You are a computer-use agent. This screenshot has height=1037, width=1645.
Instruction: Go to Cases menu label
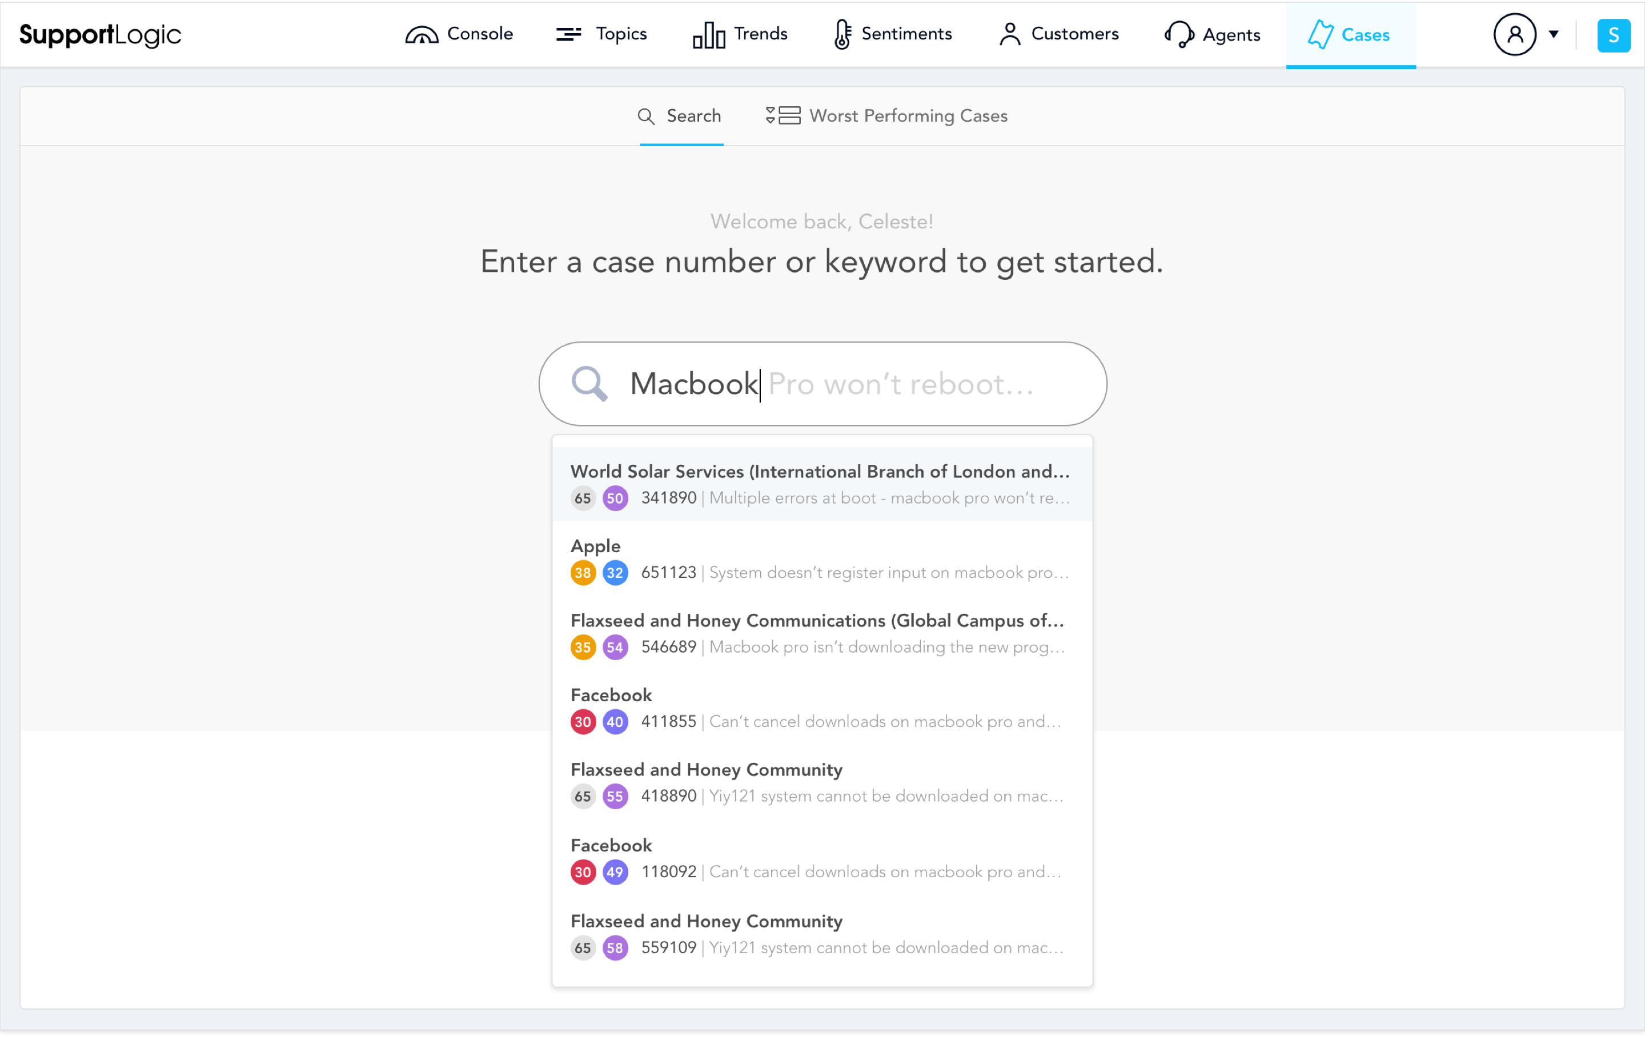pyautogui.click(x=1365, y=35)
